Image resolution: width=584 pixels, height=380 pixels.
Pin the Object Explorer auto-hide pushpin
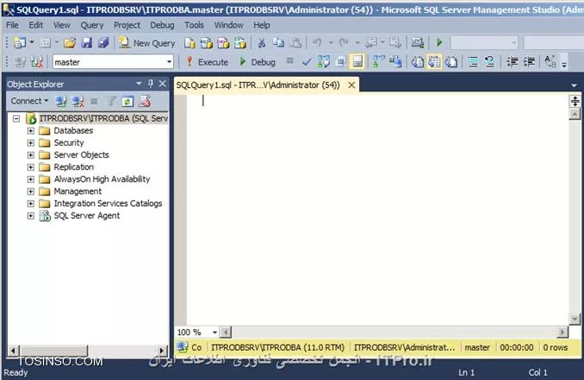coord(151,84)
